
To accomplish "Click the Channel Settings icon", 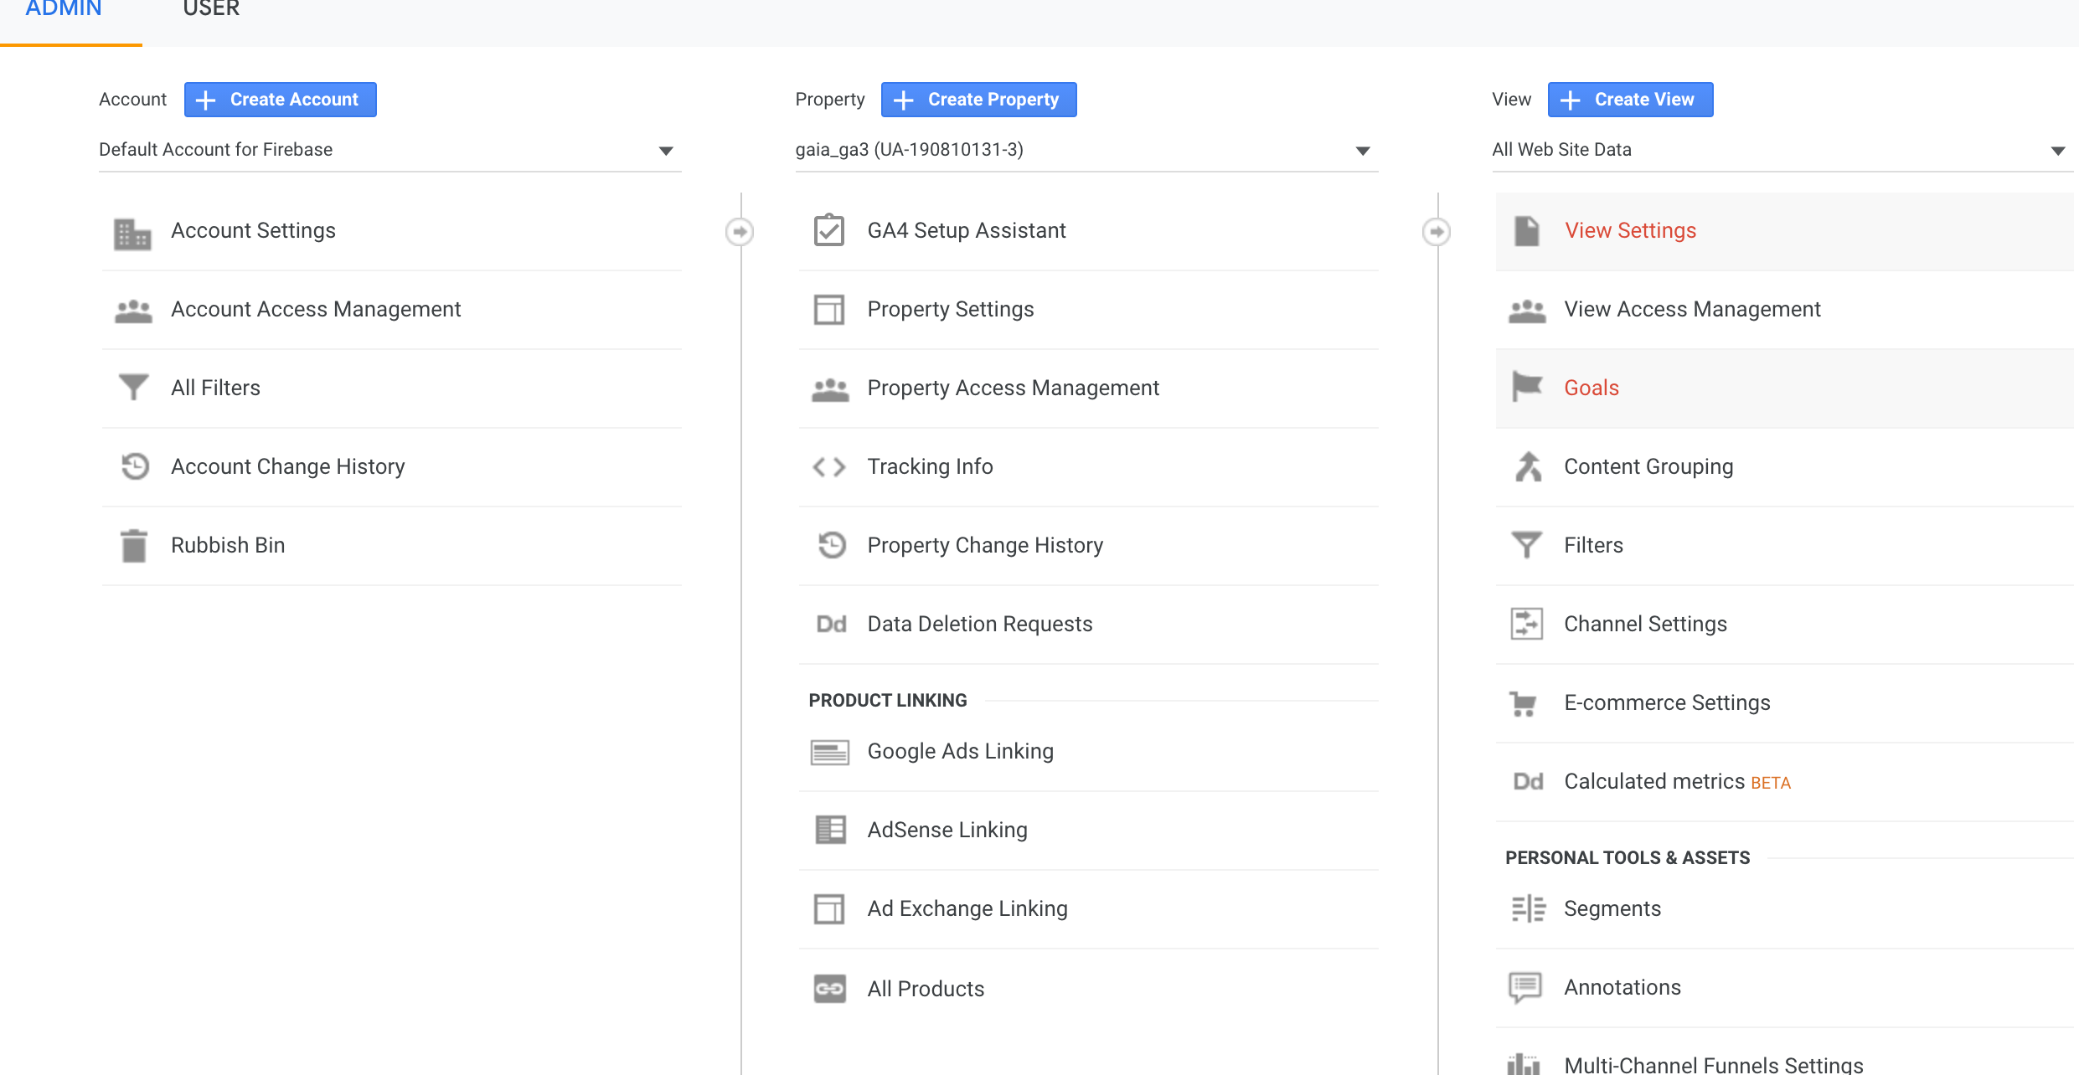I will point(1526,624).
